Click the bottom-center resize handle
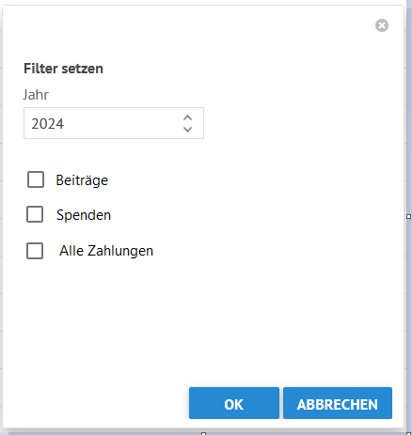The image size is (412, 435). pos(203,433)
